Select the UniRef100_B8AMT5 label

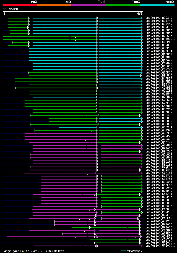(159, 57)
